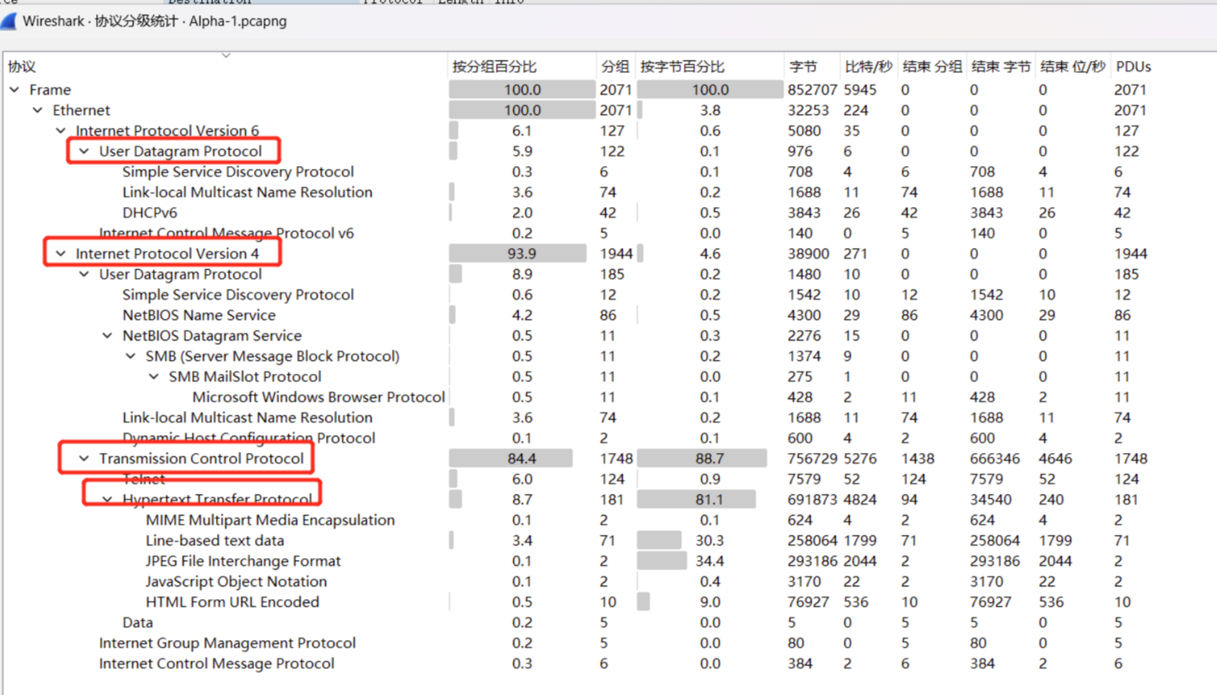Select the JPEG File Interchange Format row
Image resolution: width=1217 pixels, height=695 pixels.
tap(243, 561)
